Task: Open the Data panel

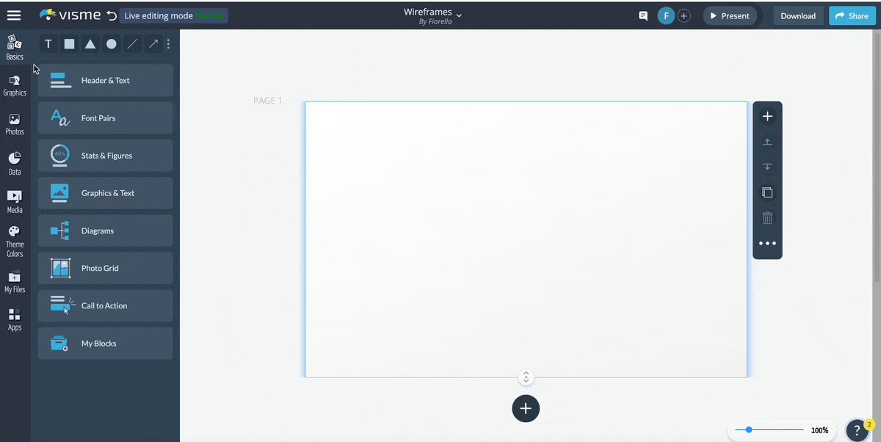Action: click(15, 162)
